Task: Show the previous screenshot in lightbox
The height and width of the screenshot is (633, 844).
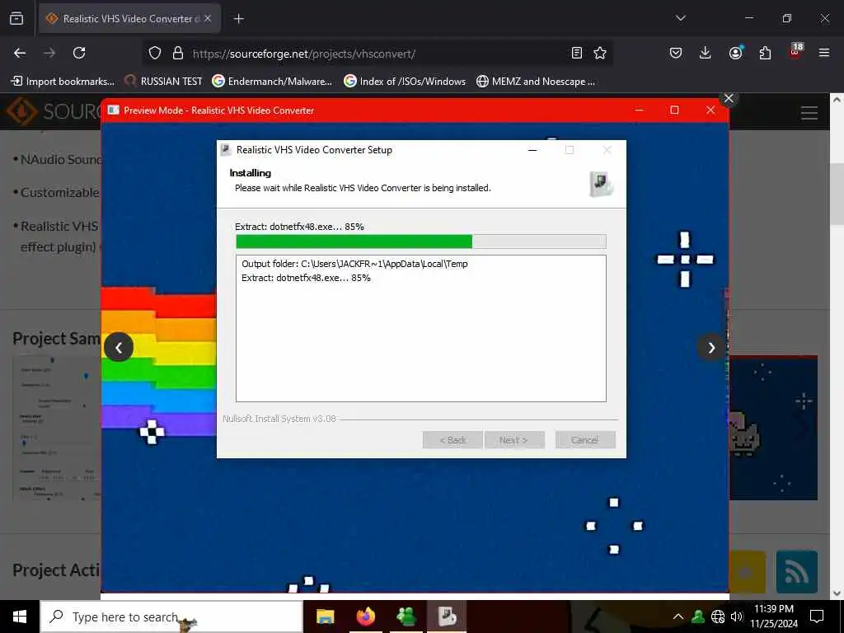Action: (119, 347)
